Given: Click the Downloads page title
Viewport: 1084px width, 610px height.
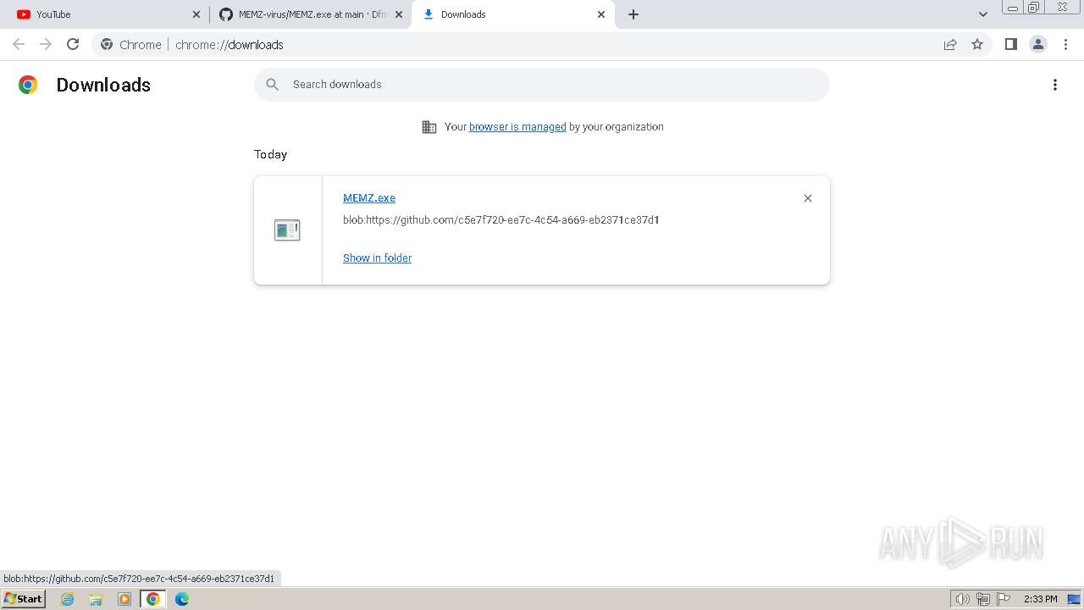Looking at the screenshot, I should pyautogui.click(x=103, y=85).
